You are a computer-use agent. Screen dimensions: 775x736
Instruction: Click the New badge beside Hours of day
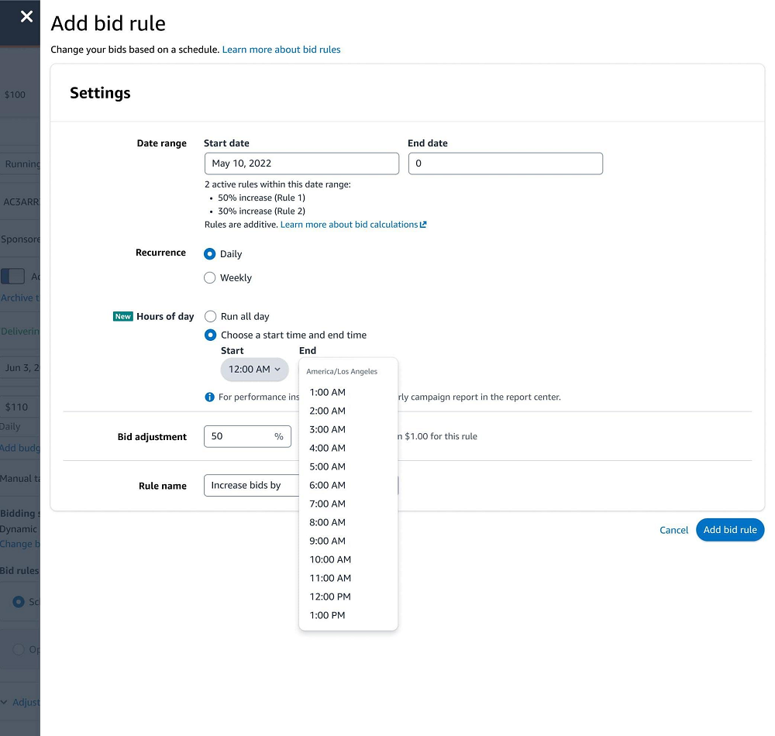(122, 316)
